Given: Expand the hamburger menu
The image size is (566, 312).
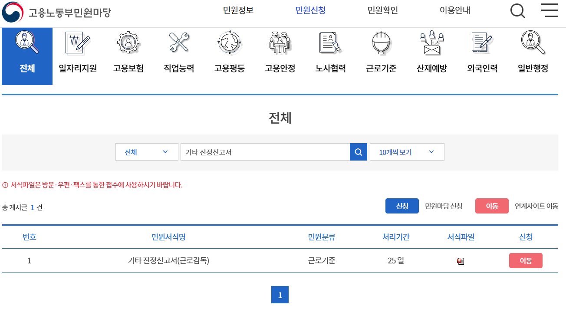Looking at the screenshot, I should 549,10.
